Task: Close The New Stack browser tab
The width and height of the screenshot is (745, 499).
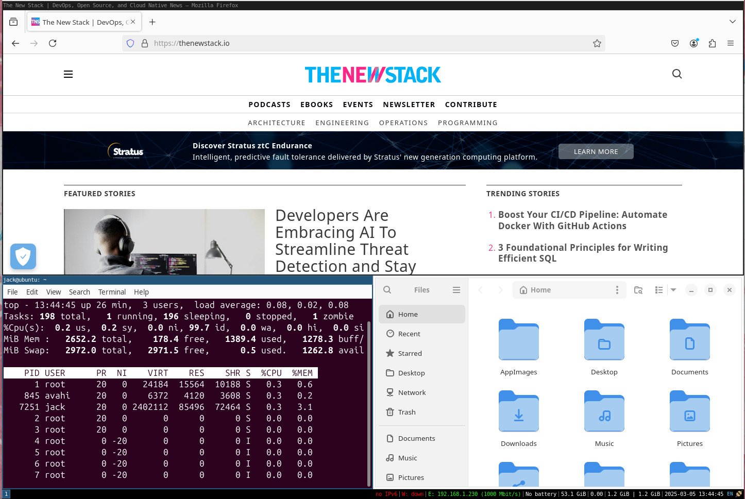Action: click(x=133, y=22)
